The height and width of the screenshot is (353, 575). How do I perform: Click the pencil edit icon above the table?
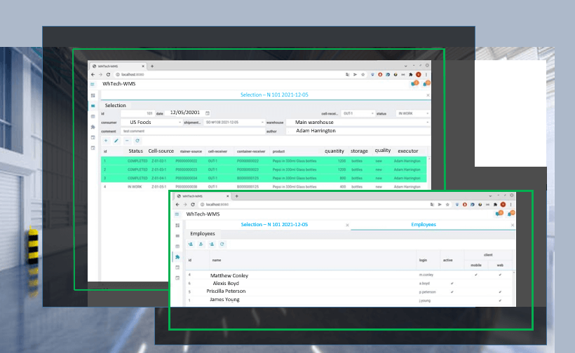(116, 141)
